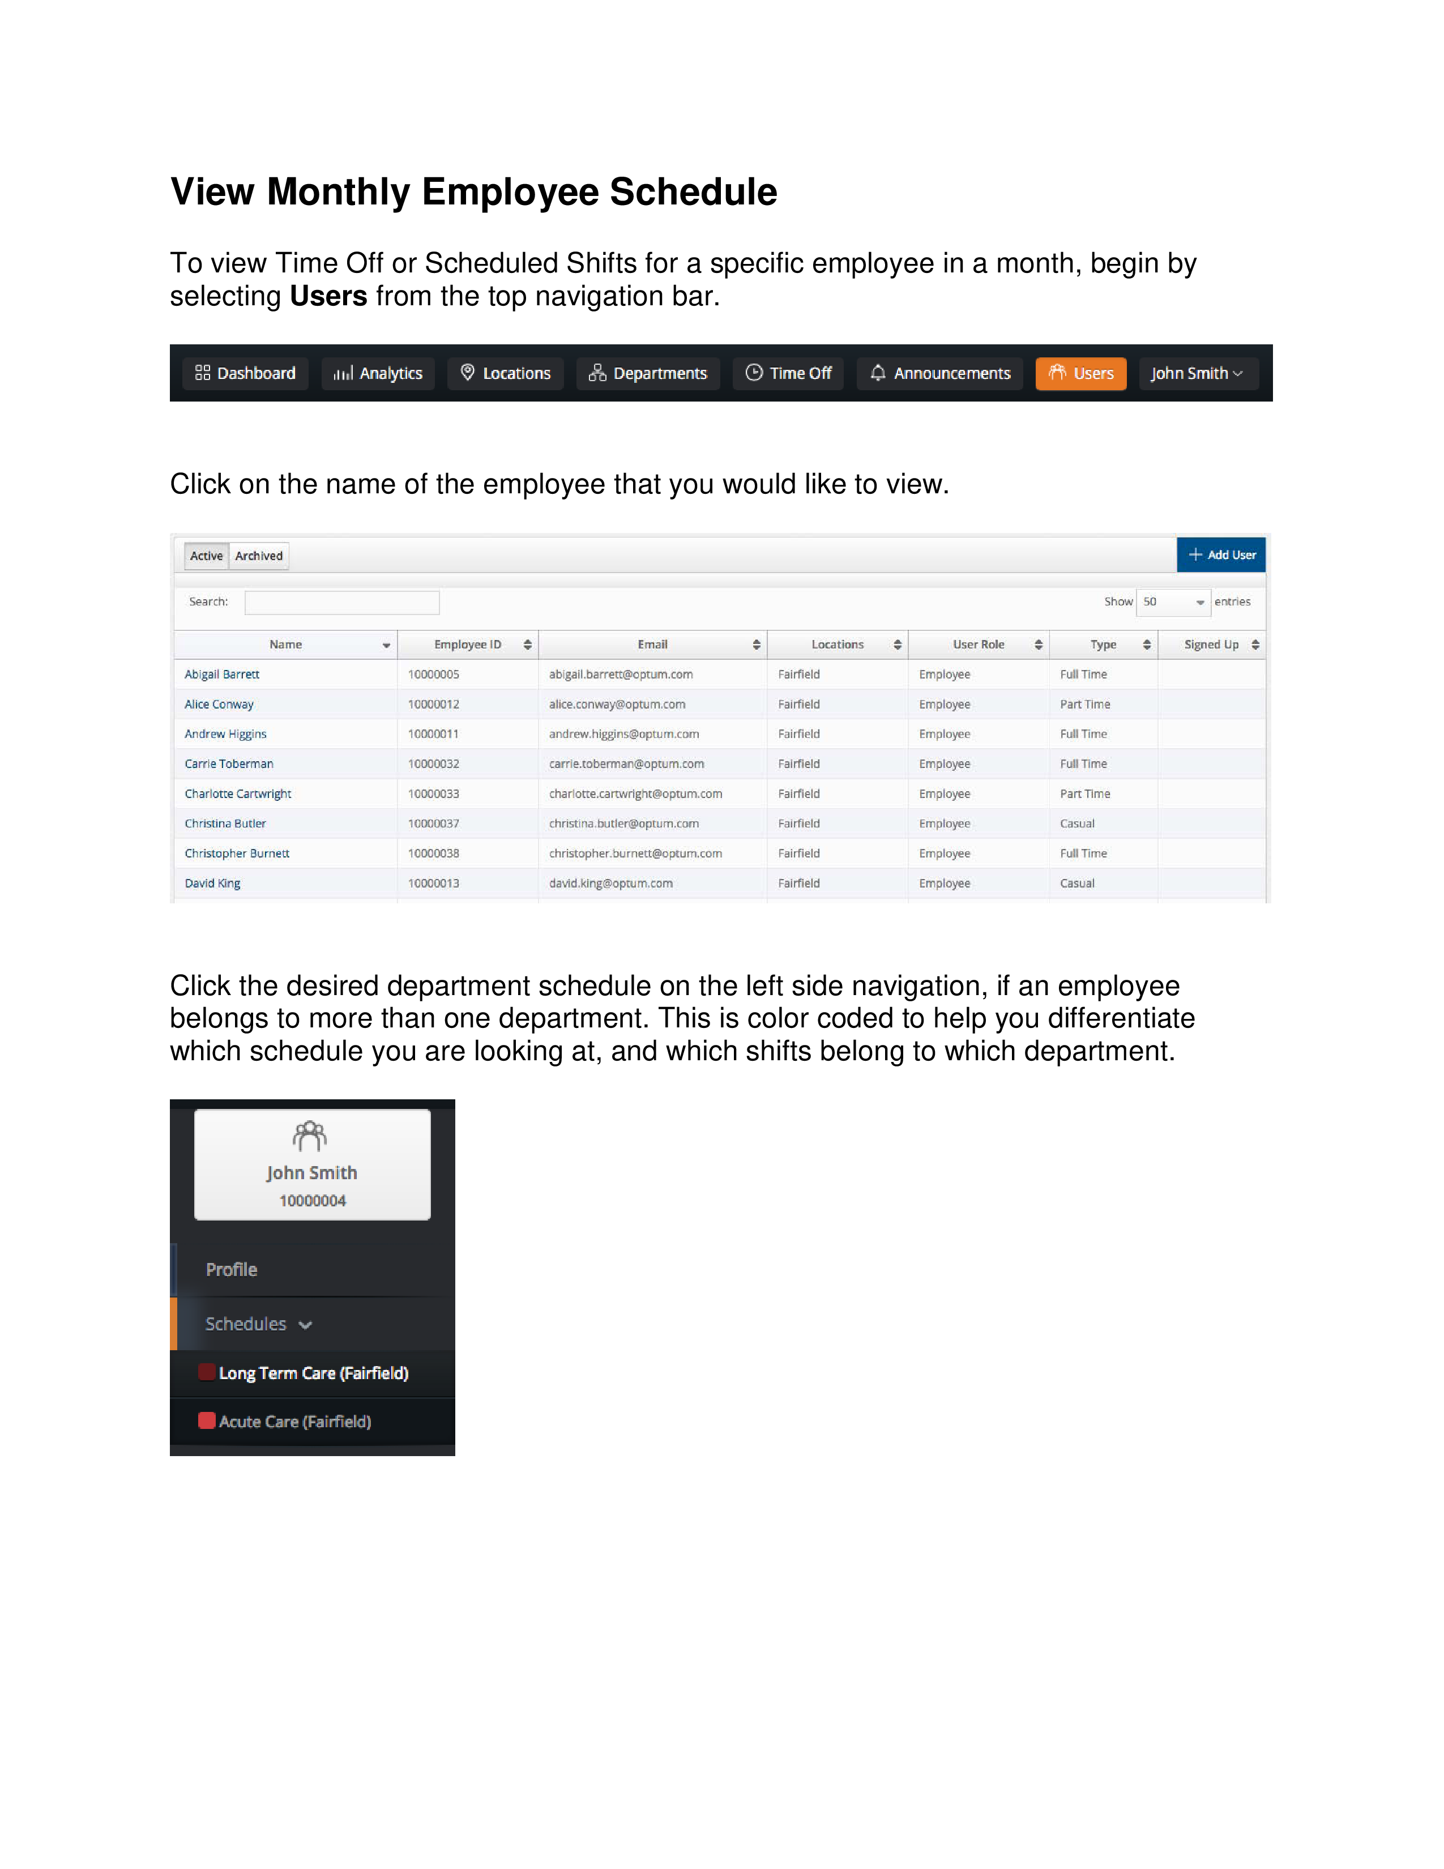
Task: Click the profile avatar icon for John Smith
Action: [309, 1136]
